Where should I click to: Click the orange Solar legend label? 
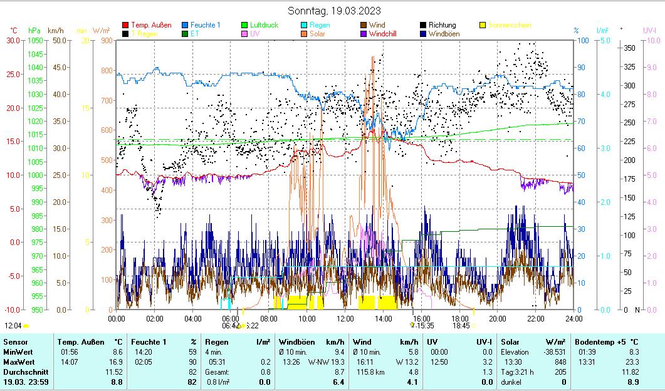[317, 34]
